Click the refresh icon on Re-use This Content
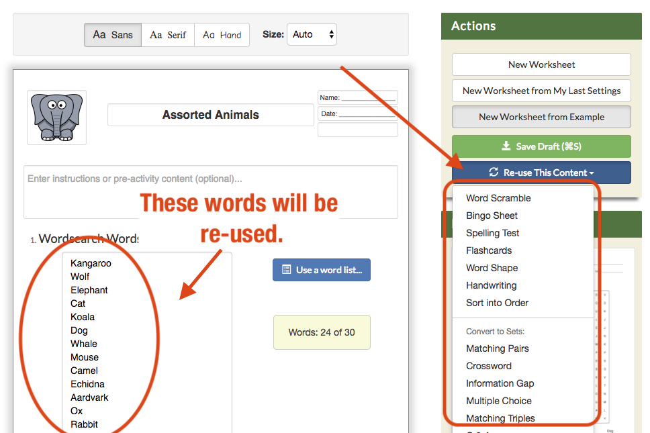This screenshot has height=433, width=650. coord(494,172)
